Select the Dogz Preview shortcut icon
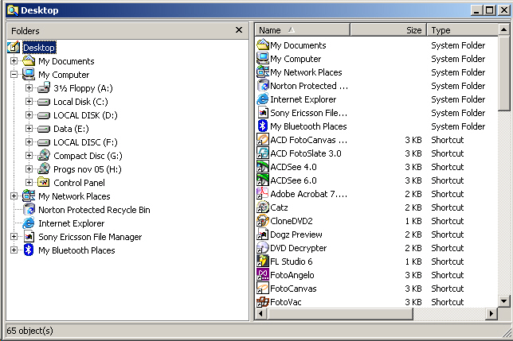Image resolution: width=513 pixels, height=341 pixels. pyautogui.click(x=263, y=234)
